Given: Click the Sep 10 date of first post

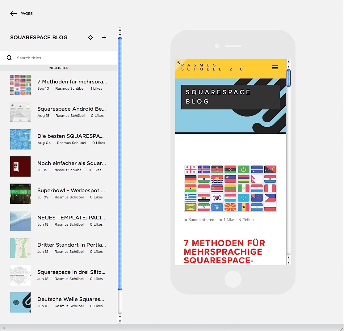Looking at the screenshot, I should (x=43, y=88).
